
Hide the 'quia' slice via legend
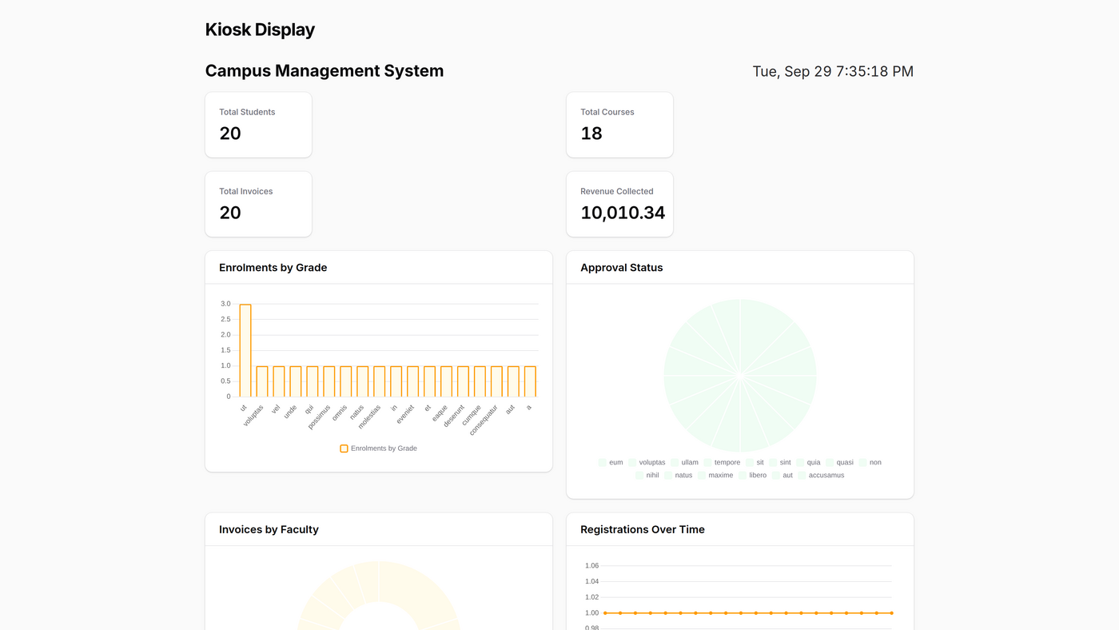click(808, 462)
